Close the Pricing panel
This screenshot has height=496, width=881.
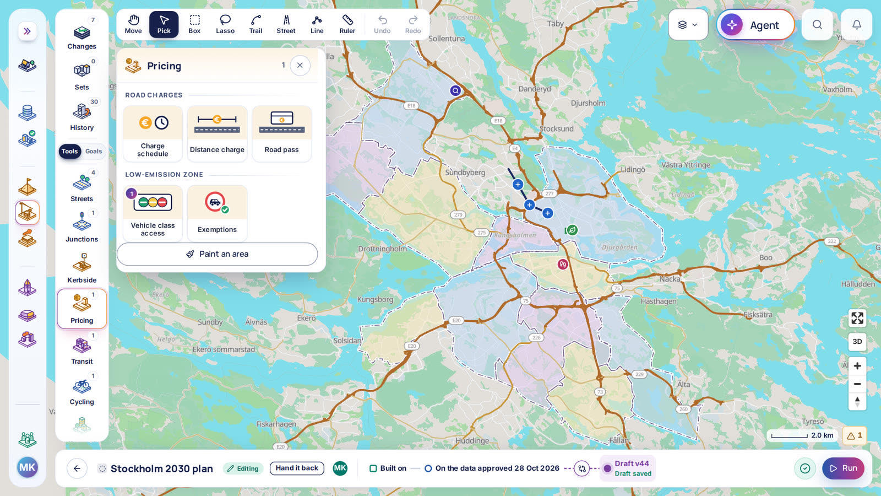click(x=300, y=65)
